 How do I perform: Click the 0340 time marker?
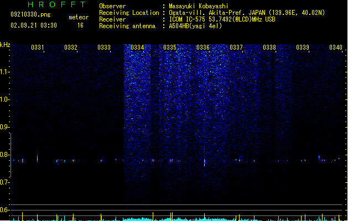click(x=336, y=47)
